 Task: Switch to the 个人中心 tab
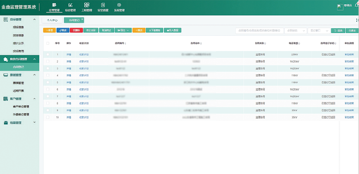click(x=52, y=20)
